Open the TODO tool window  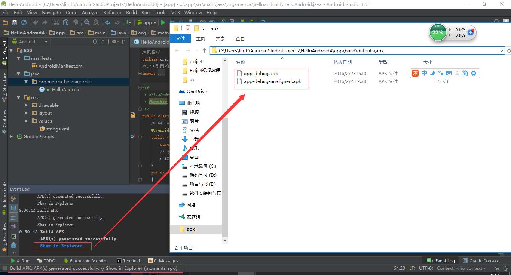[x=46, y=261]
